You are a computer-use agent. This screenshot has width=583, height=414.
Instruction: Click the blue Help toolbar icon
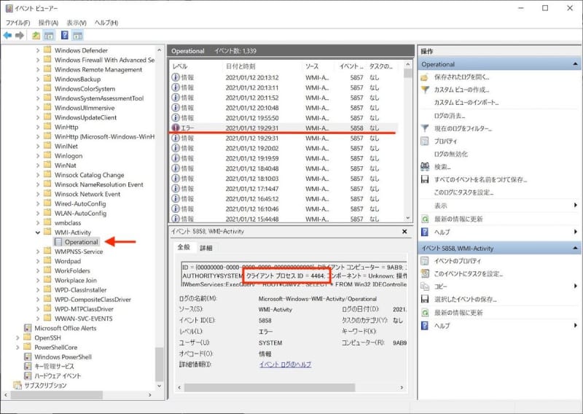pos(65,35)
